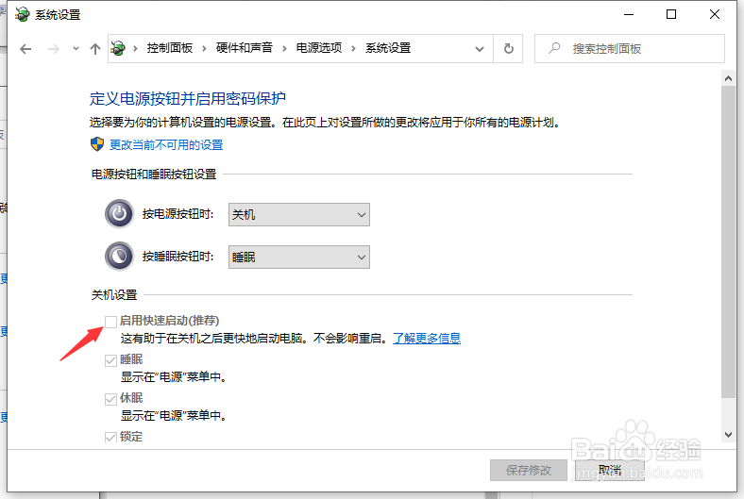This screenshot has width=744, height=499.
Task: Click 更改当前不可用的设置 link
Action: [x=166, y=144]
